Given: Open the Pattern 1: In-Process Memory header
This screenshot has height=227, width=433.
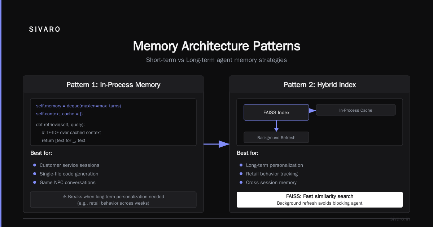Looking at the screenshot, I should tap(113, 85).
